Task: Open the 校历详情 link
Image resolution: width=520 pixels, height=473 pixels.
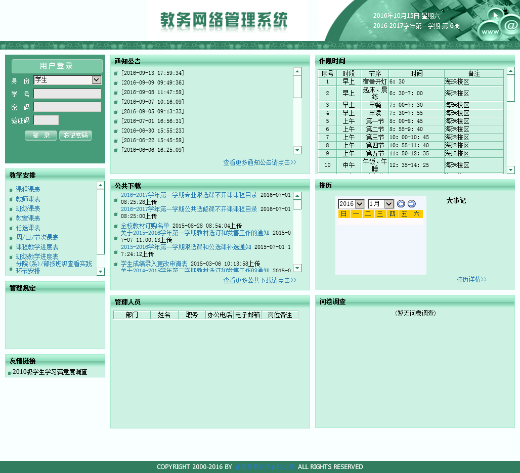Action: point(471,280)
